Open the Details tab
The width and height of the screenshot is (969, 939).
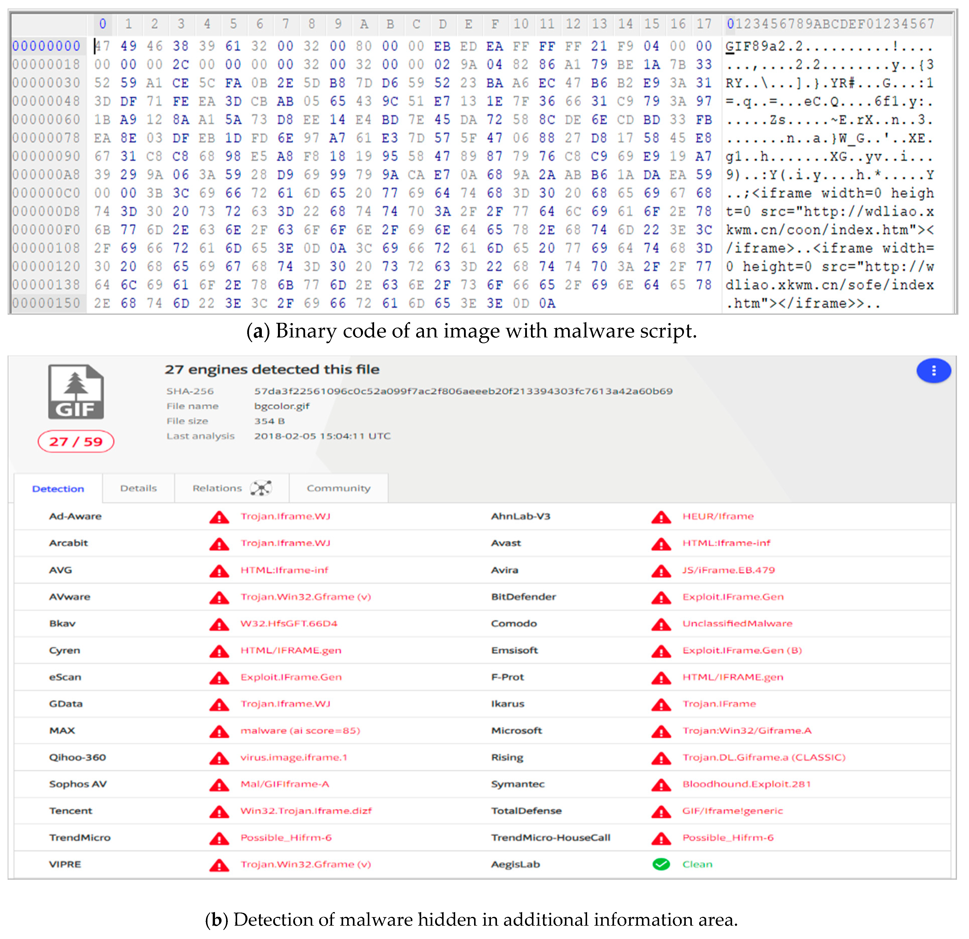(138, 488)
